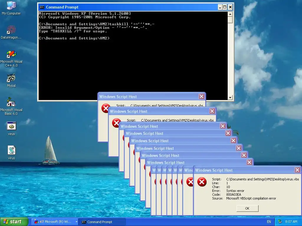Select Microsoft Visual C++ 6.0 shortcut

11,58
